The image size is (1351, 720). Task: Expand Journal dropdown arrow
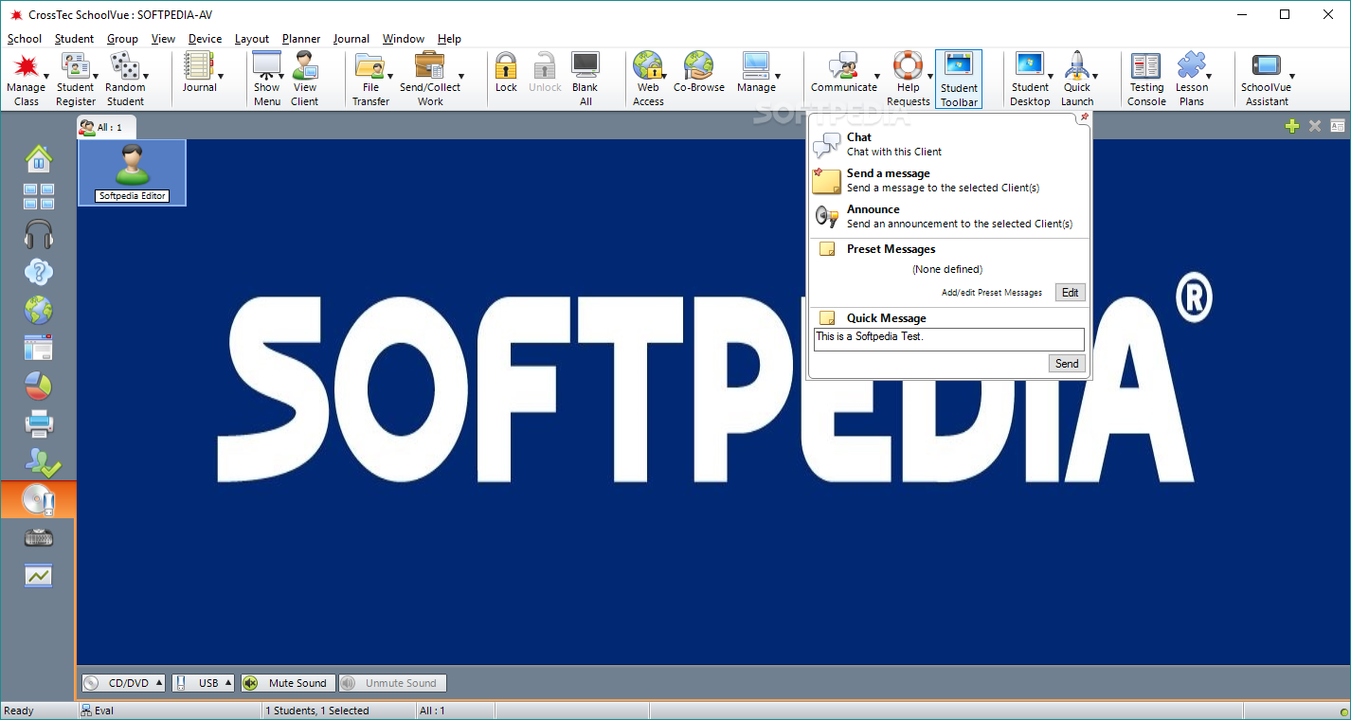coord(221,78)
